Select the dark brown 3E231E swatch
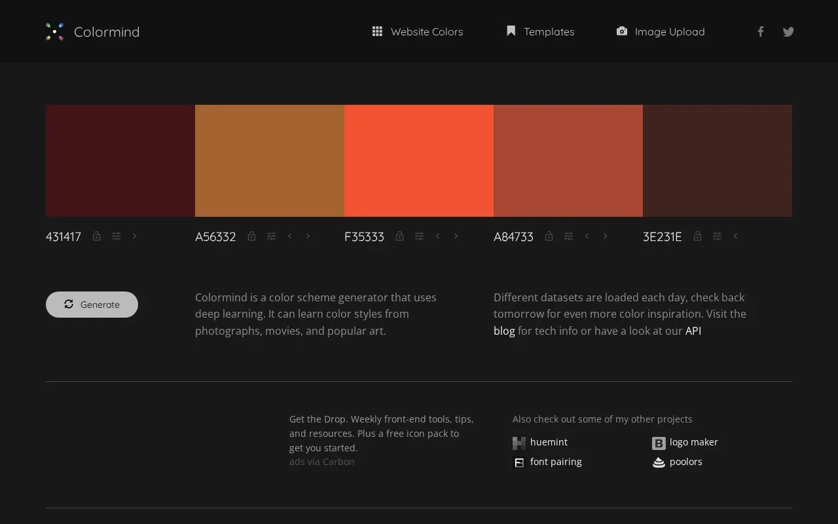 [718, 160]
